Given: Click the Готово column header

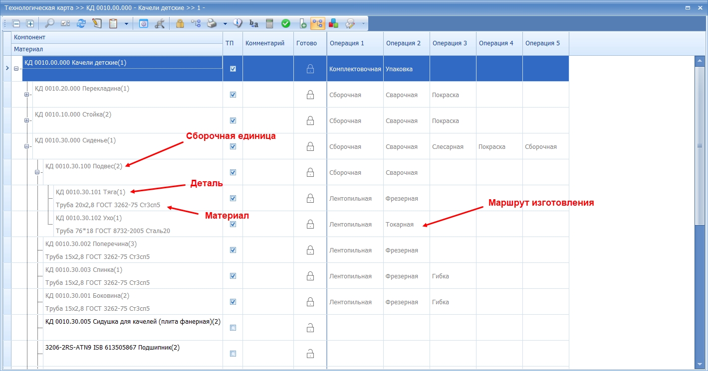Looking at the screenshot, I should tap(310, 43).
